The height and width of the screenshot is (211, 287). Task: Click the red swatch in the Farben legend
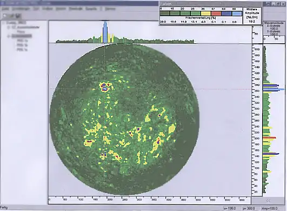(216, 14)
